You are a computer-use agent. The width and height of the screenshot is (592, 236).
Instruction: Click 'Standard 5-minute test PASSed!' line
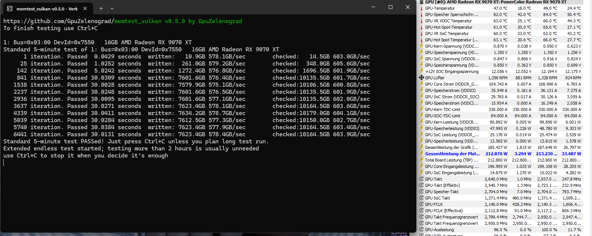coord(136,141)
